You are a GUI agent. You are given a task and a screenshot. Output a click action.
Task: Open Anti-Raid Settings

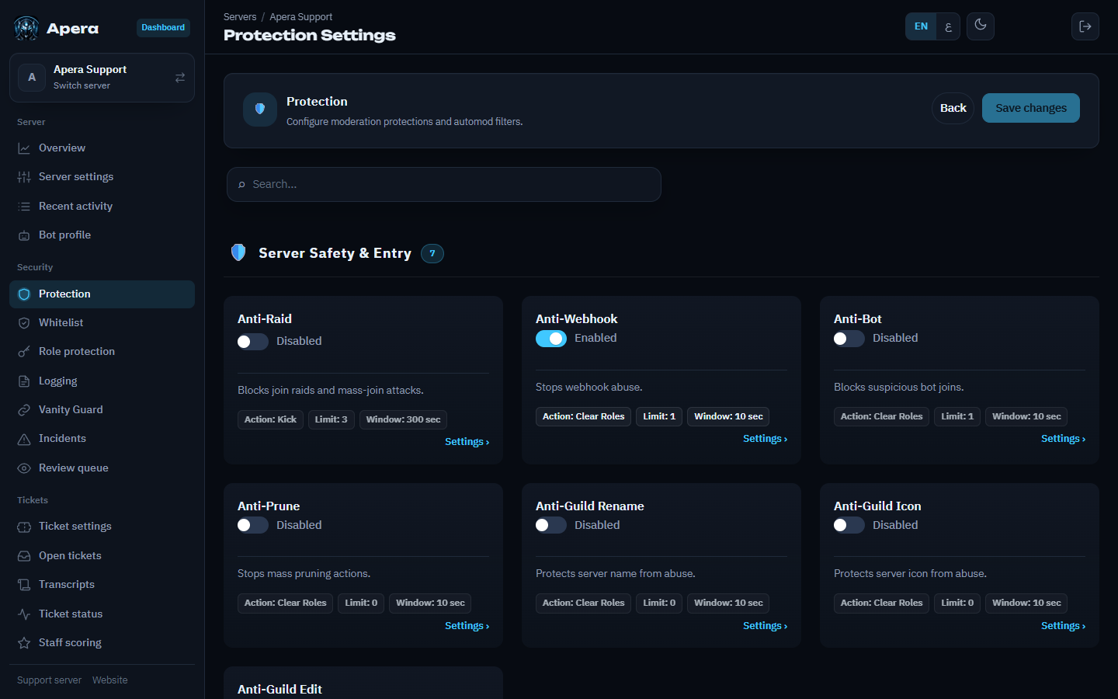click(x=467, y=442)
